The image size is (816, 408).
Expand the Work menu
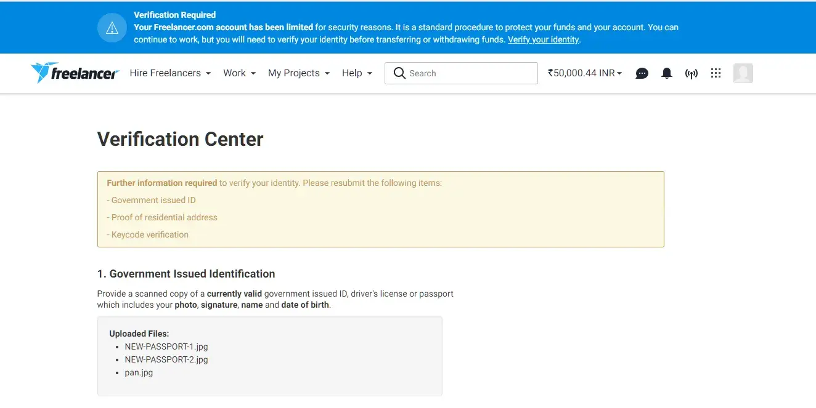click(239, 73)
